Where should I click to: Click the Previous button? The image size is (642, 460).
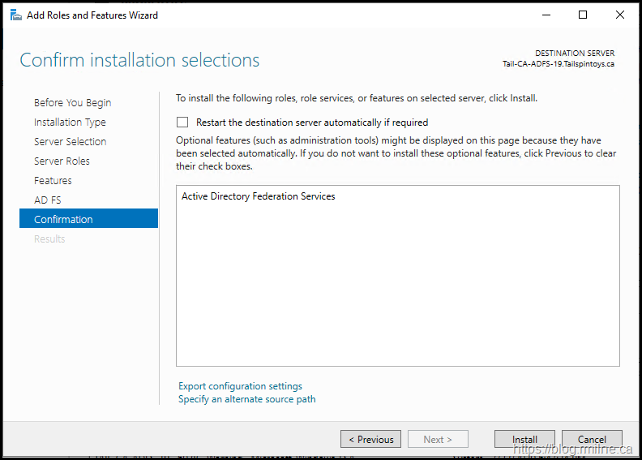[370, 440]
